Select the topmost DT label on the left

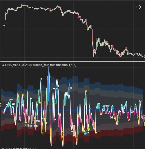coord(11,101)
